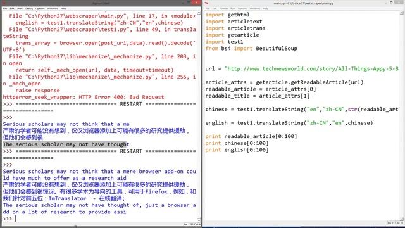Close the main.py editor window
Image resolution: width=405 pixels, height=228 pixels.
click(x=399, y=3)
